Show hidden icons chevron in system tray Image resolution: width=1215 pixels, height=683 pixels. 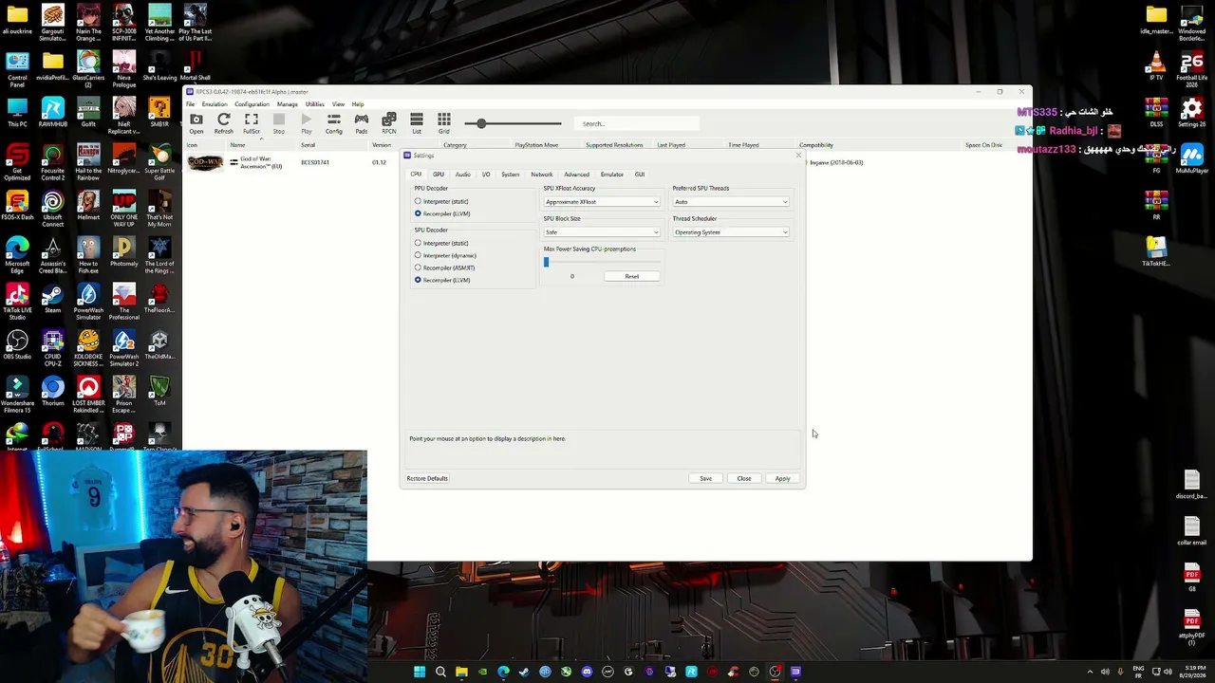point(1090,672)
